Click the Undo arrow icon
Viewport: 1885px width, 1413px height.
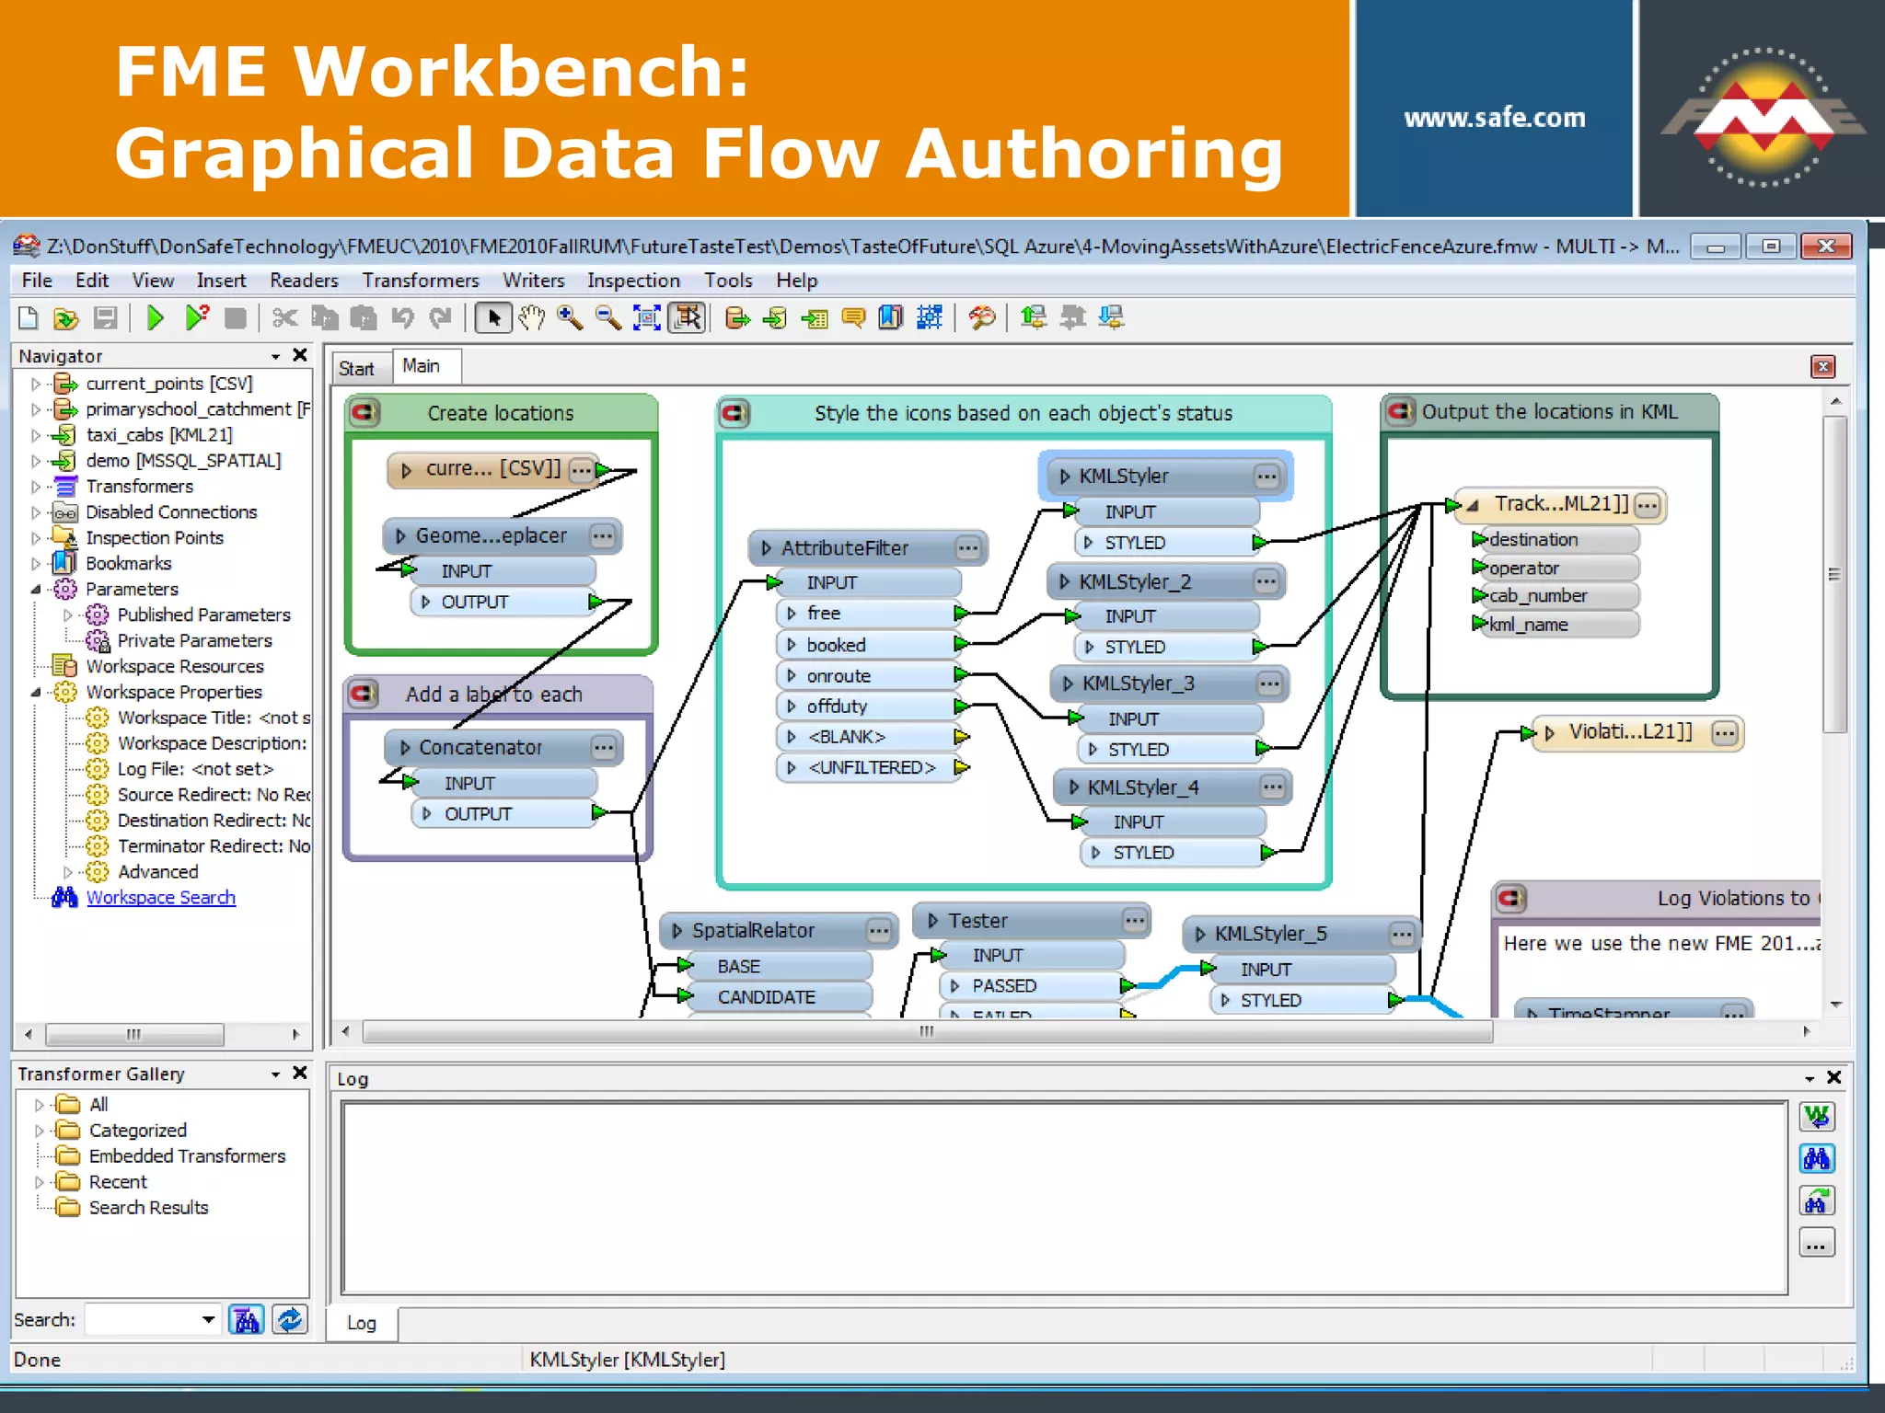coord(402,318)
